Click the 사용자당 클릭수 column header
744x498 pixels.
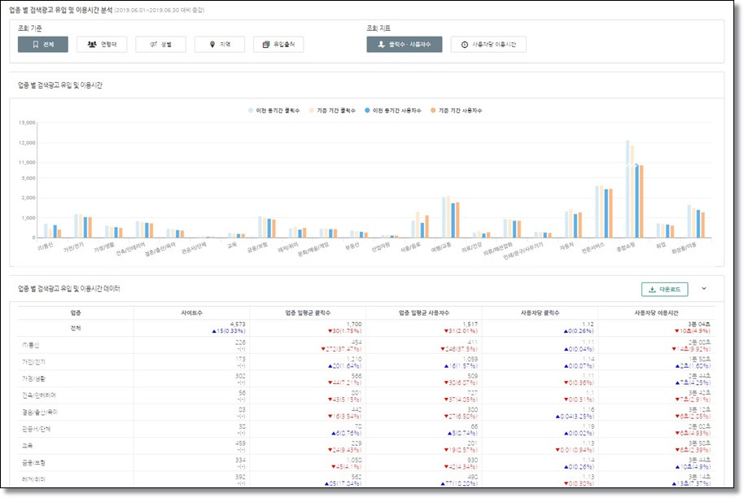[540, 312]
